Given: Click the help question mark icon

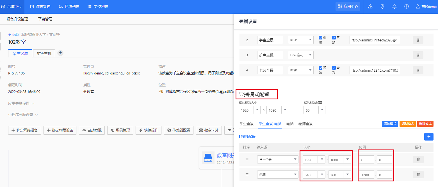Looking at the screenshot, I should point(406,6).
